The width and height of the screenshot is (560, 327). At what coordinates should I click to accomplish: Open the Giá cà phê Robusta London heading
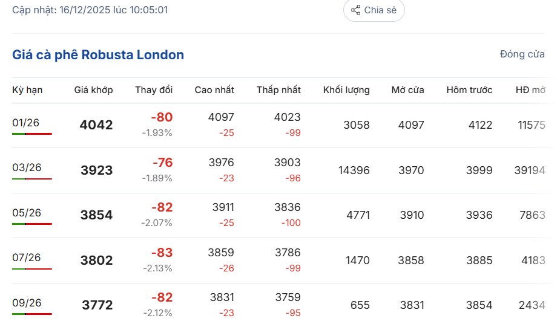[x=98, y=55]
